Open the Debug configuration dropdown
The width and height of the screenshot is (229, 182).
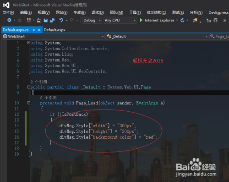tap(92, 20)
